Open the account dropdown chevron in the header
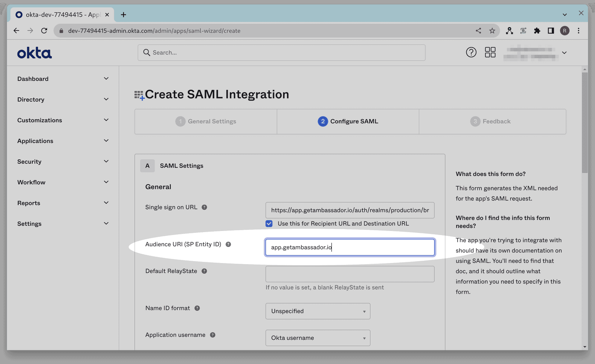The width and height of the screenshot is (595, 364). pos(564,53)
